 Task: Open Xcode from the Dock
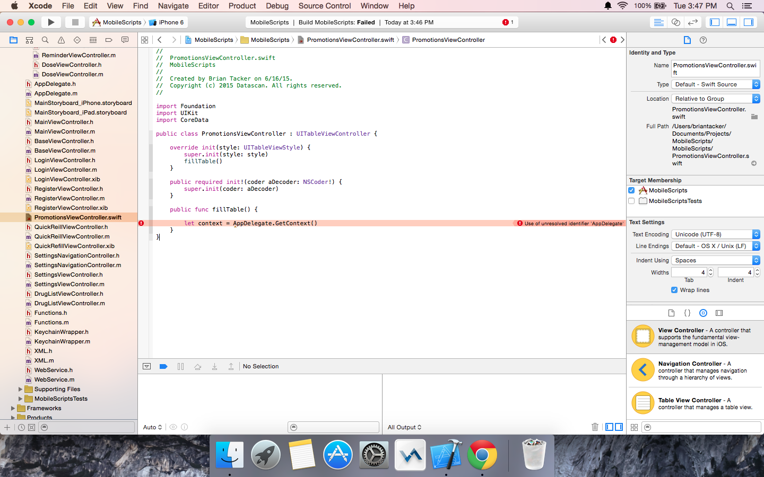[446, 455]
